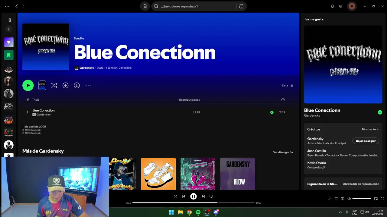Click the green saved checkmark in track row
Viewport: 387px width, 217px height.
[272, 112]
